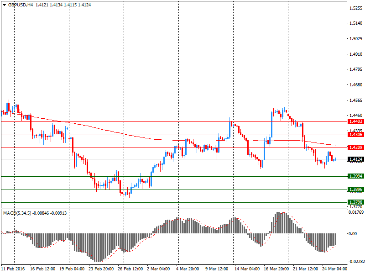Select the red 1.4403 price level tag

355,121
